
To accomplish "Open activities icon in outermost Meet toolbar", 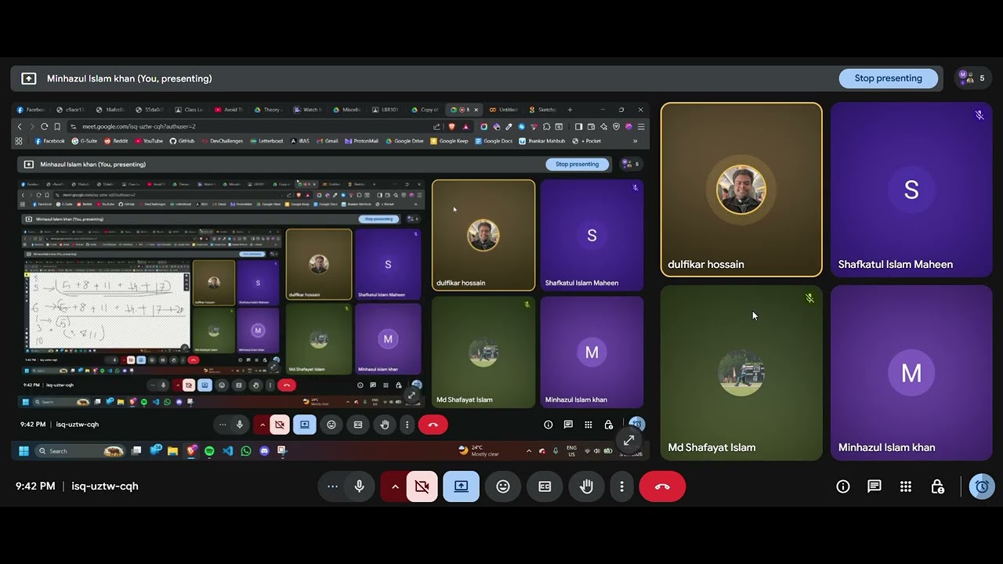I will pos(906,486).
